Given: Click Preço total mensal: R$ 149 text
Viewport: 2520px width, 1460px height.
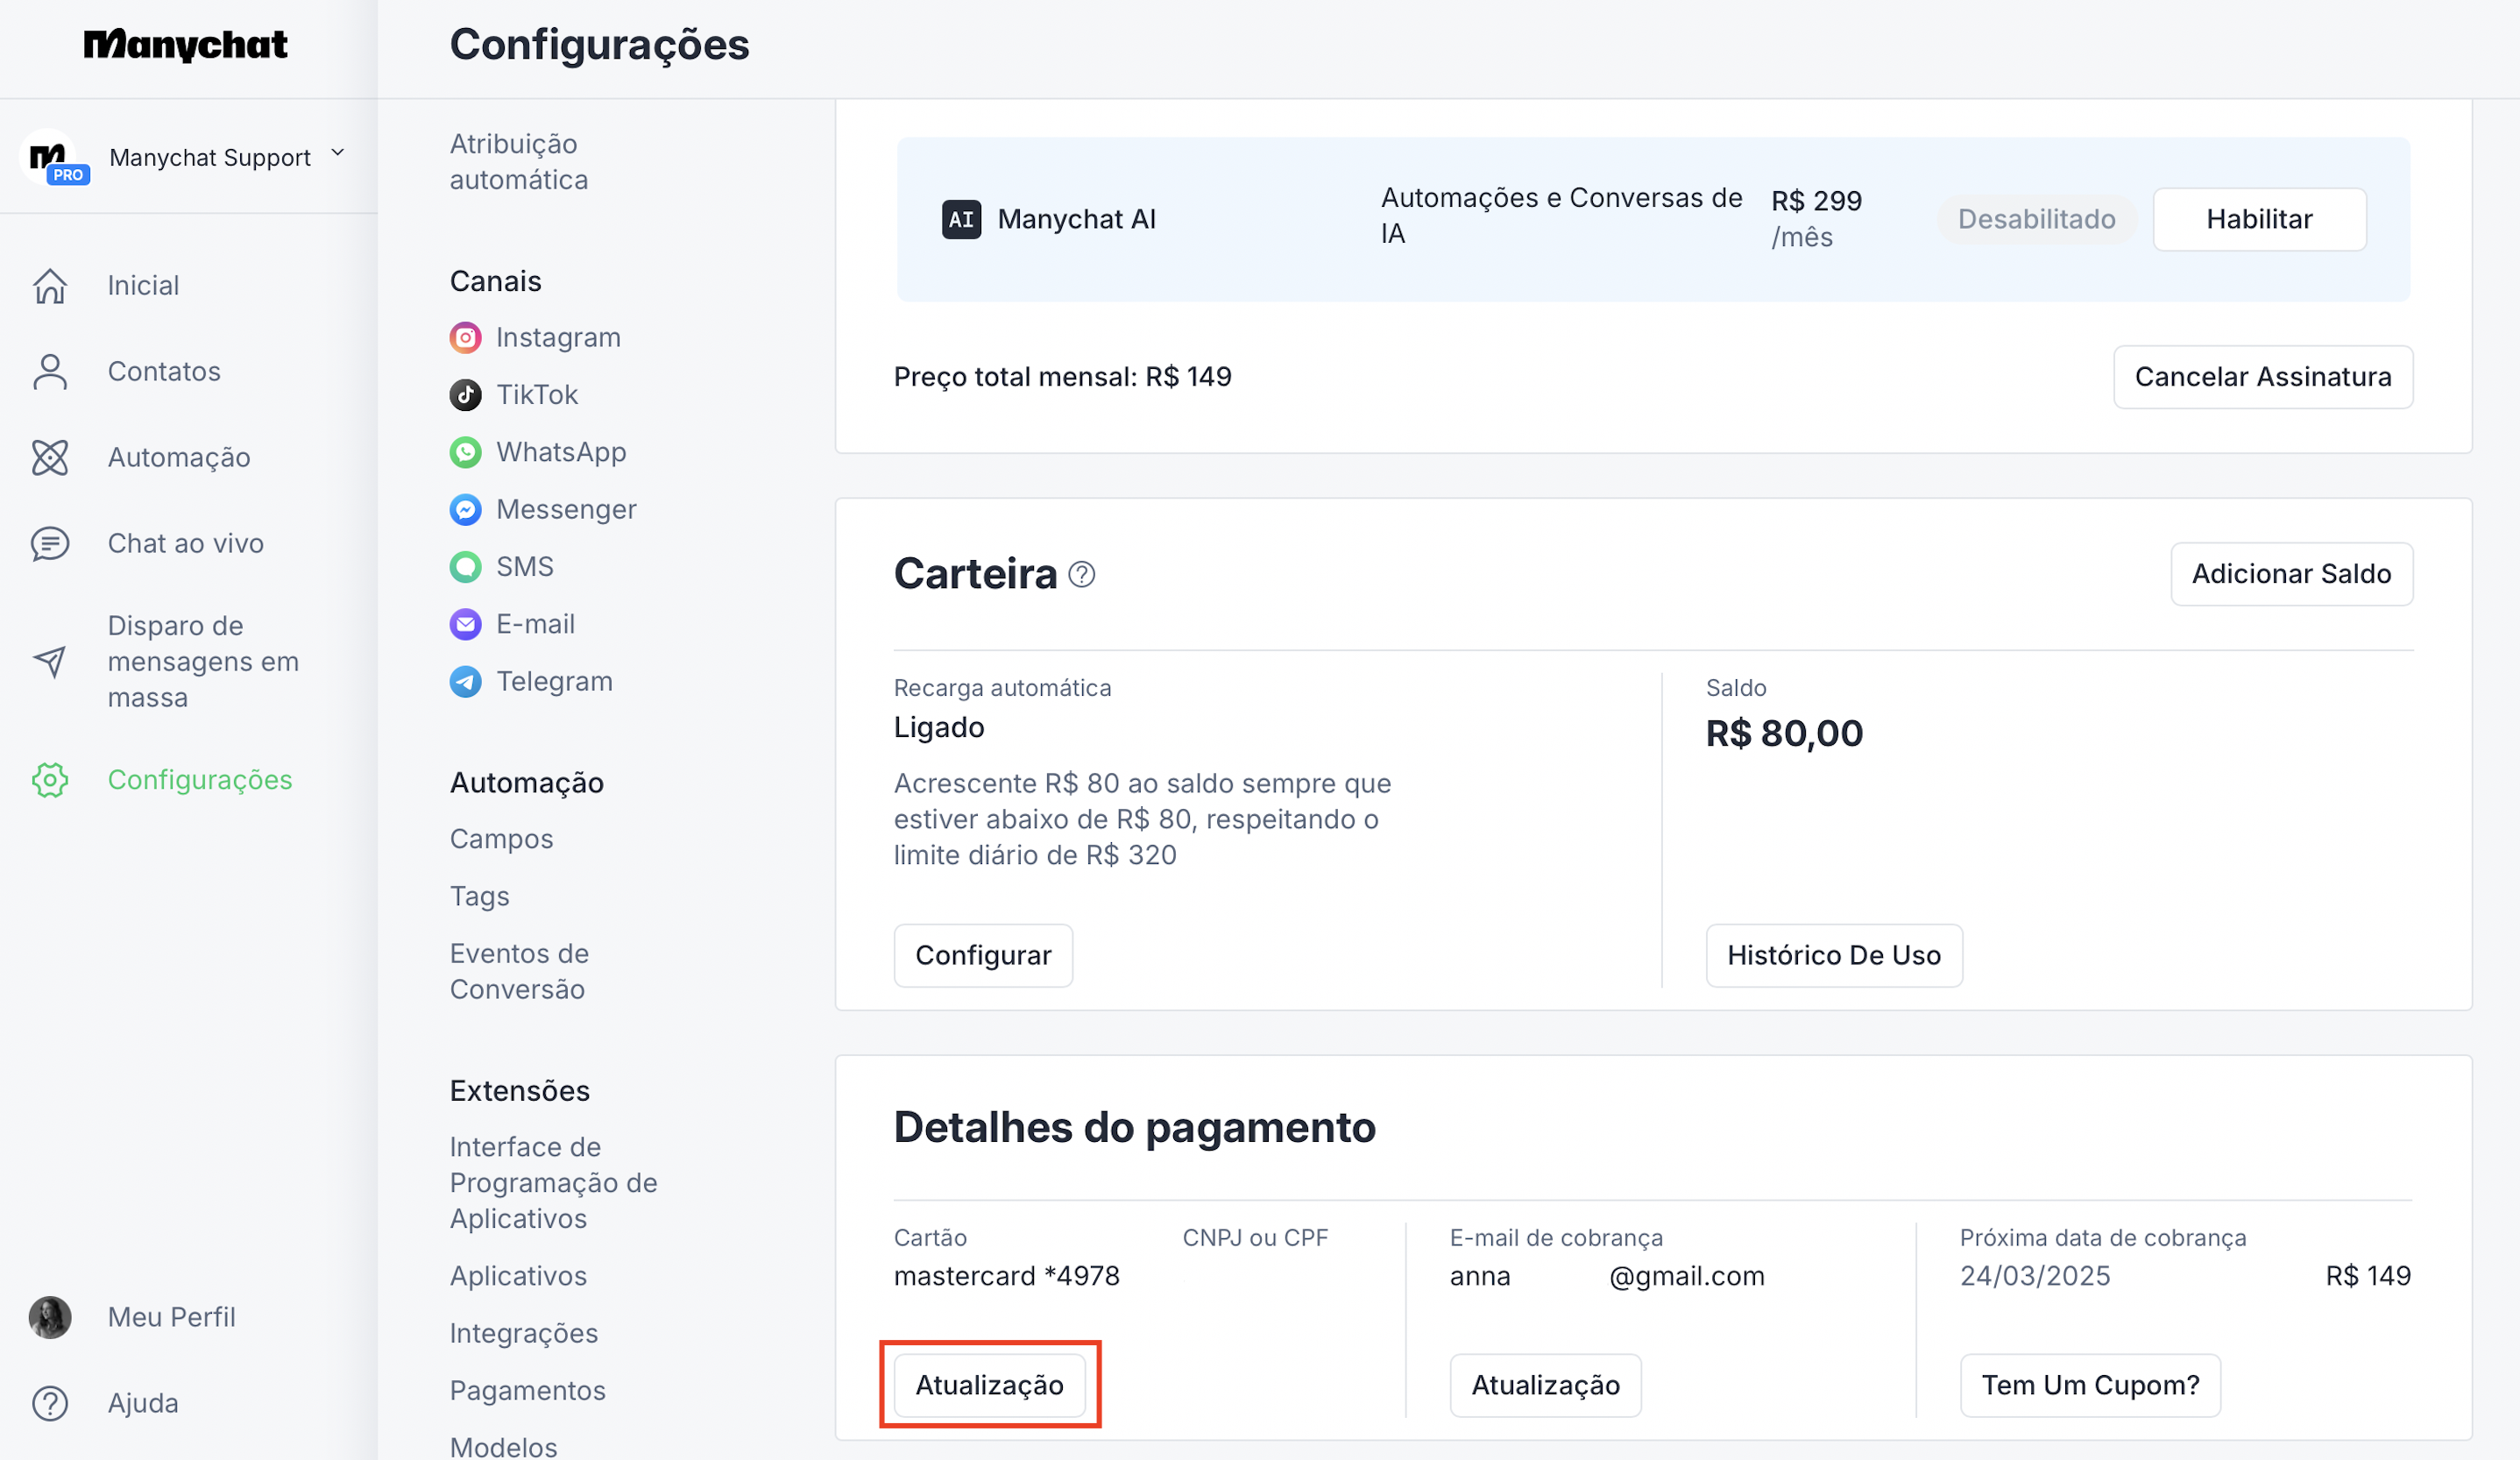Looking at the screenshot, I should point(1062,377).
